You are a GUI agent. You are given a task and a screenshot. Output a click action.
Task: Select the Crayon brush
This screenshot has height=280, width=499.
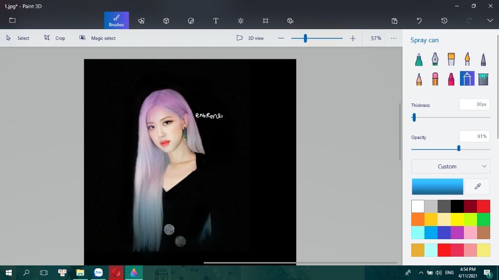451,79
